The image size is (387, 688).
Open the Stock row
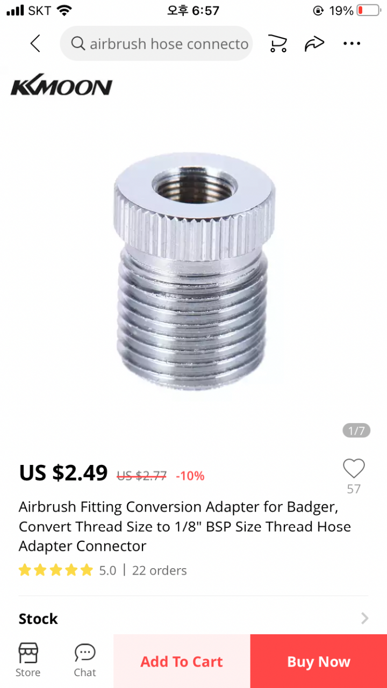click(193, 618)
